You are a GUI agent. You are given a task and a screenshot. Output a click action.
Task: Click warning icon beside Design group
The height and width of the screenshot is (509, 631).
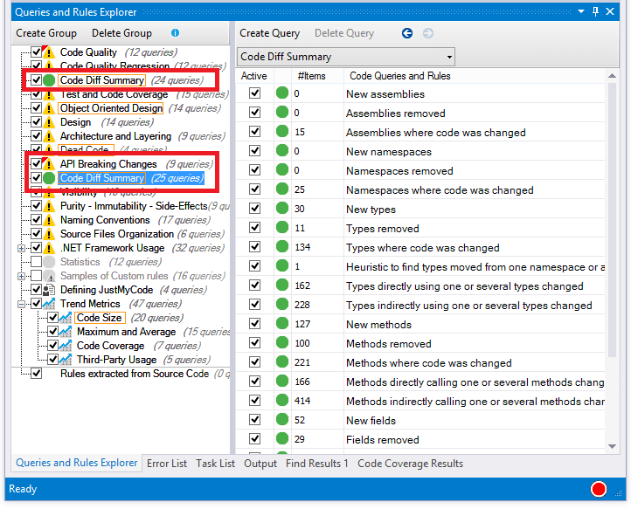pyautogui.click(x=49, y=122)
